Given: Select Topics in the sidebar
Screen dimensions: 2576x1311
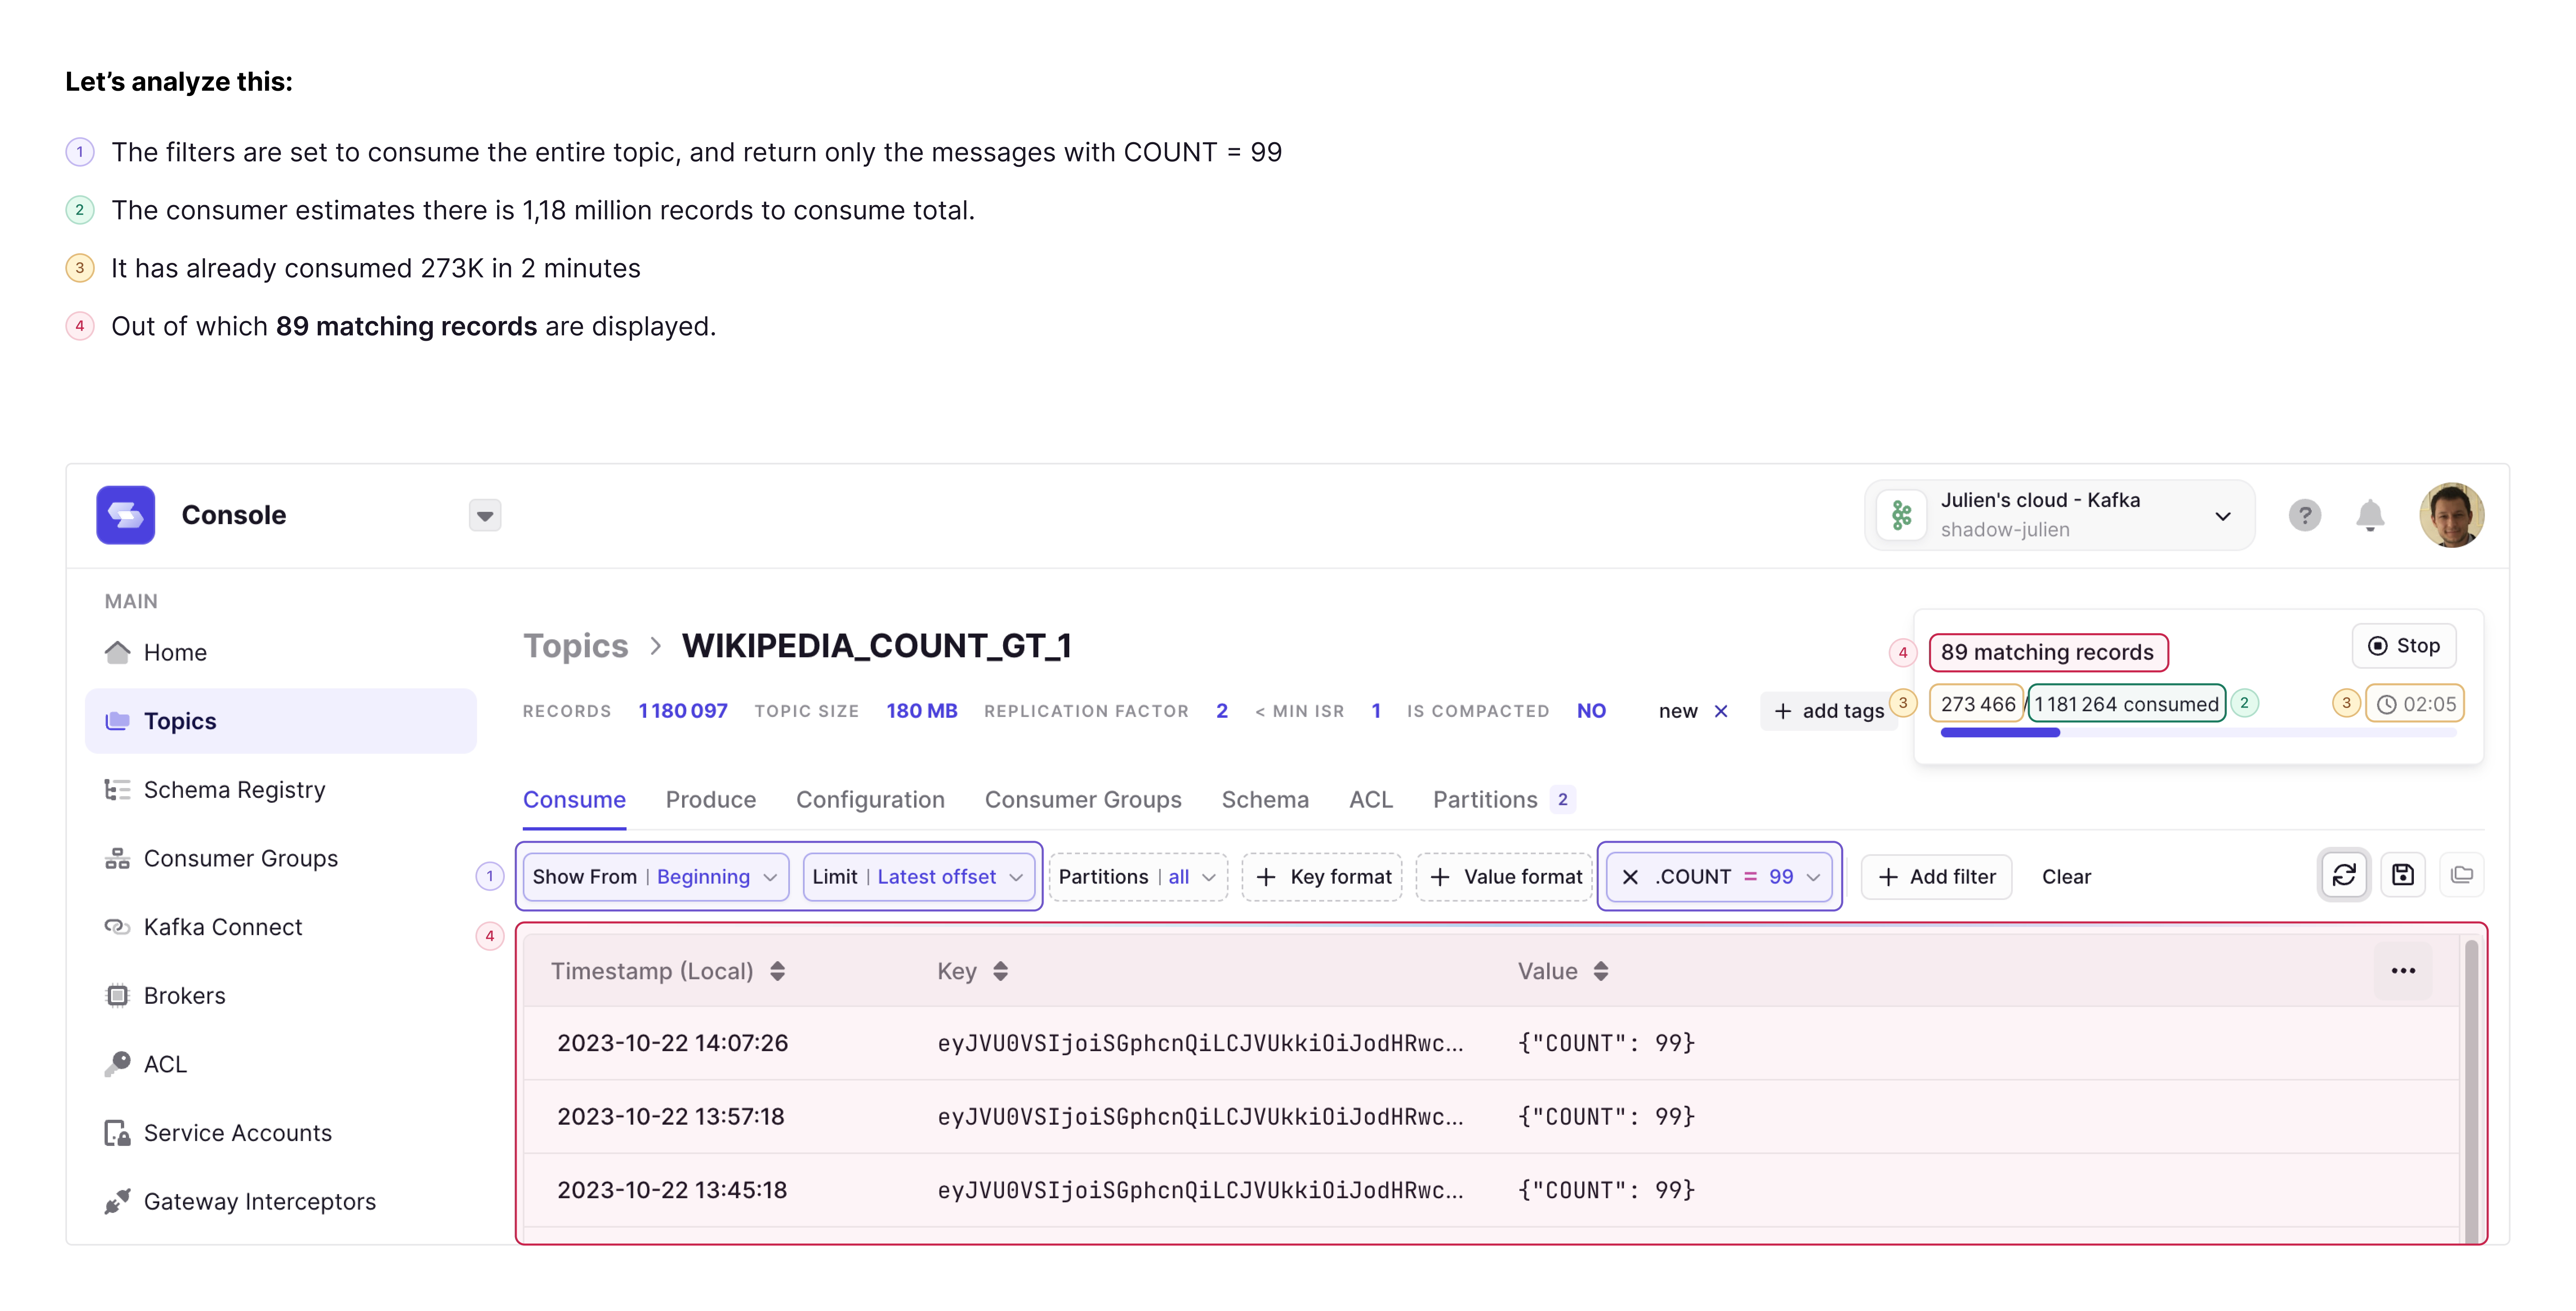Looking at the screenshot, I should click(281, 721).
